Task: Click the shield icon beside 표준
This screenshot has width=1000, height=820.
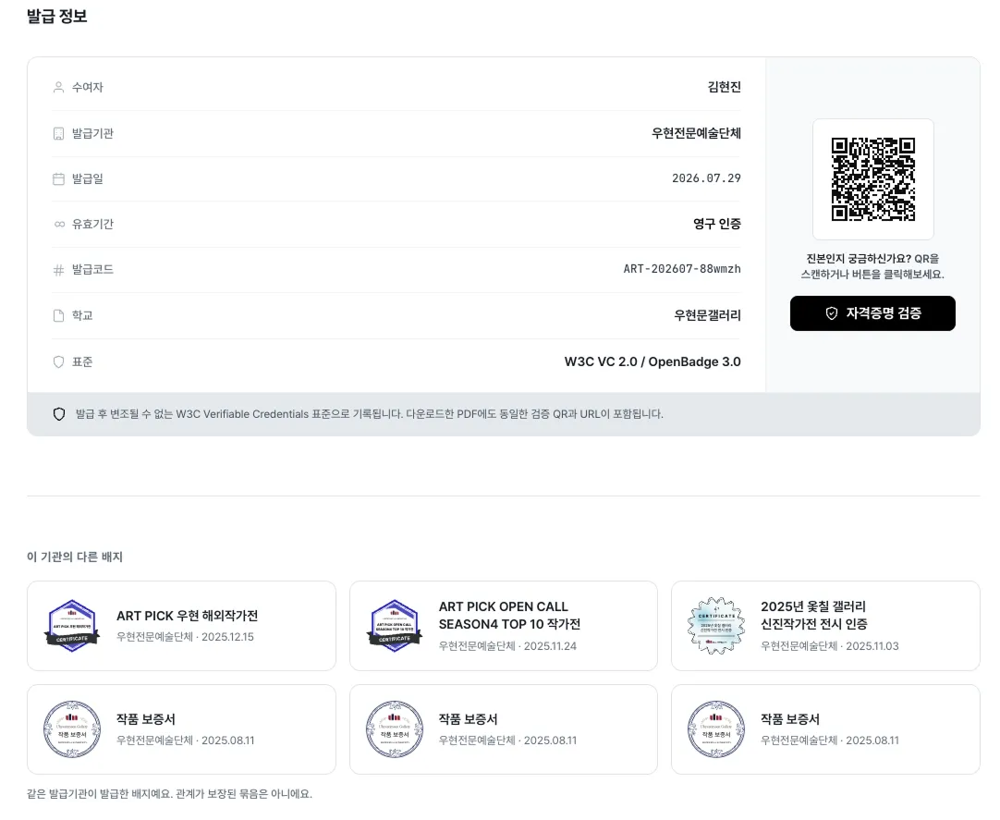Action: [x=58, y=361]
